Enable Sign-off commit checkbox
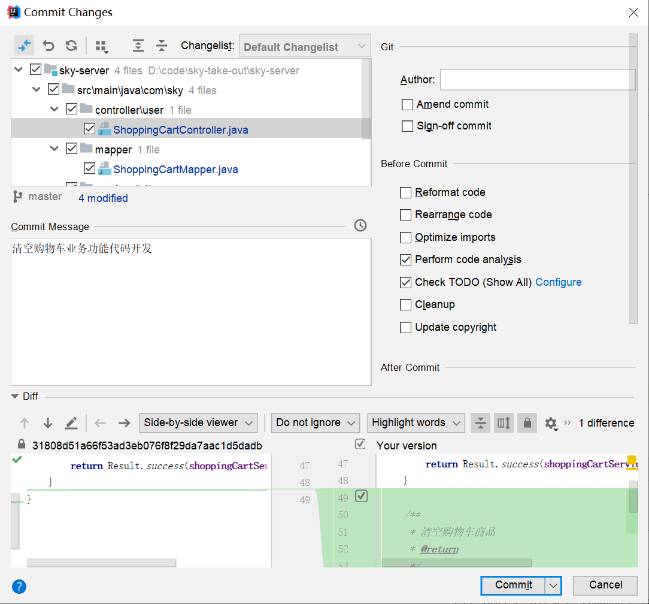649x604 pixels. point(407,126)
